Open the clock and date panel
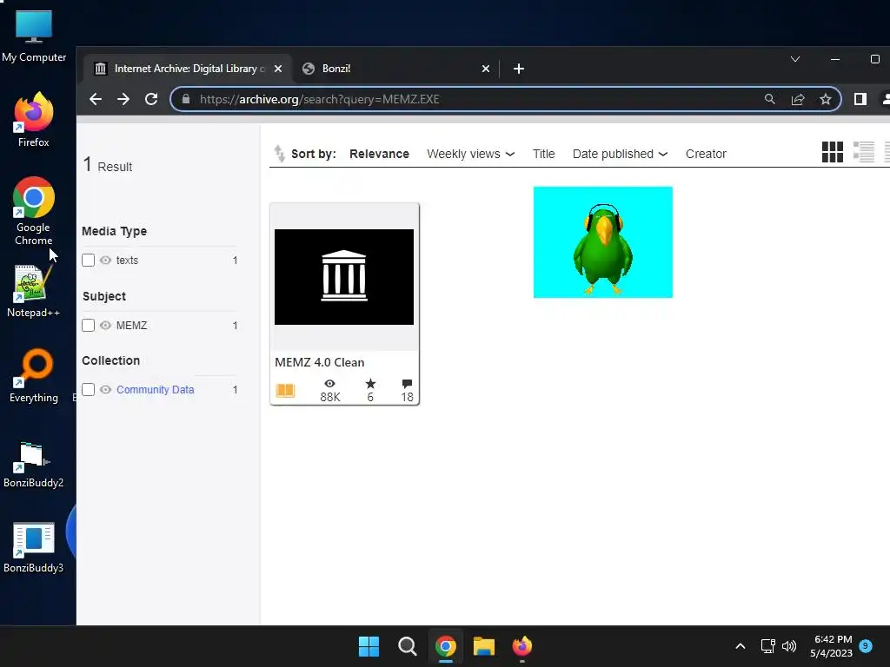The image size is (890, 667). (831, 646)
